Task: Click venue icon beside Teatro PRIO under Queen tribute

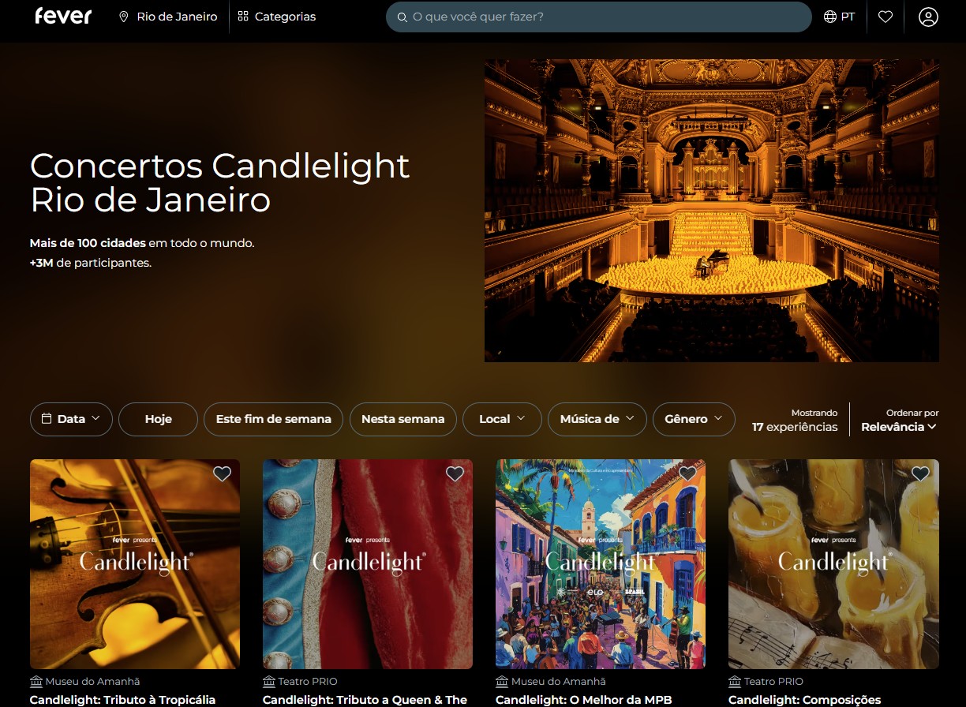Action: [x=269, y=681]
